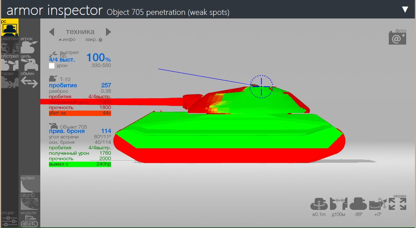Activate the таран (ramming) mode icon
This screenshot has height=228, width=416.
click(10, 80)
